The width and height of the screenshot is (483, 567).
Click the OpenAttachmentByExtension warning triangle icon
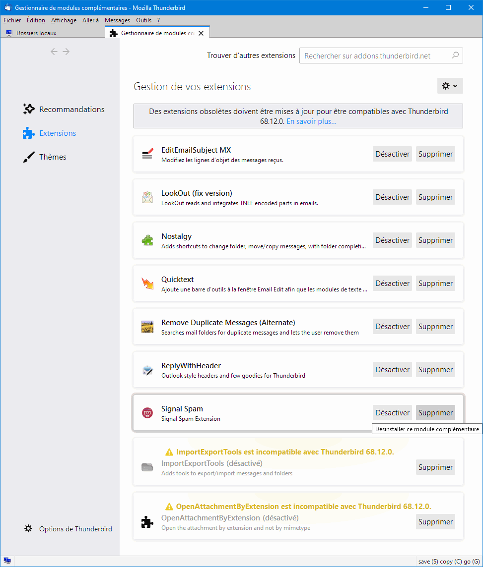tap(169, 507)
